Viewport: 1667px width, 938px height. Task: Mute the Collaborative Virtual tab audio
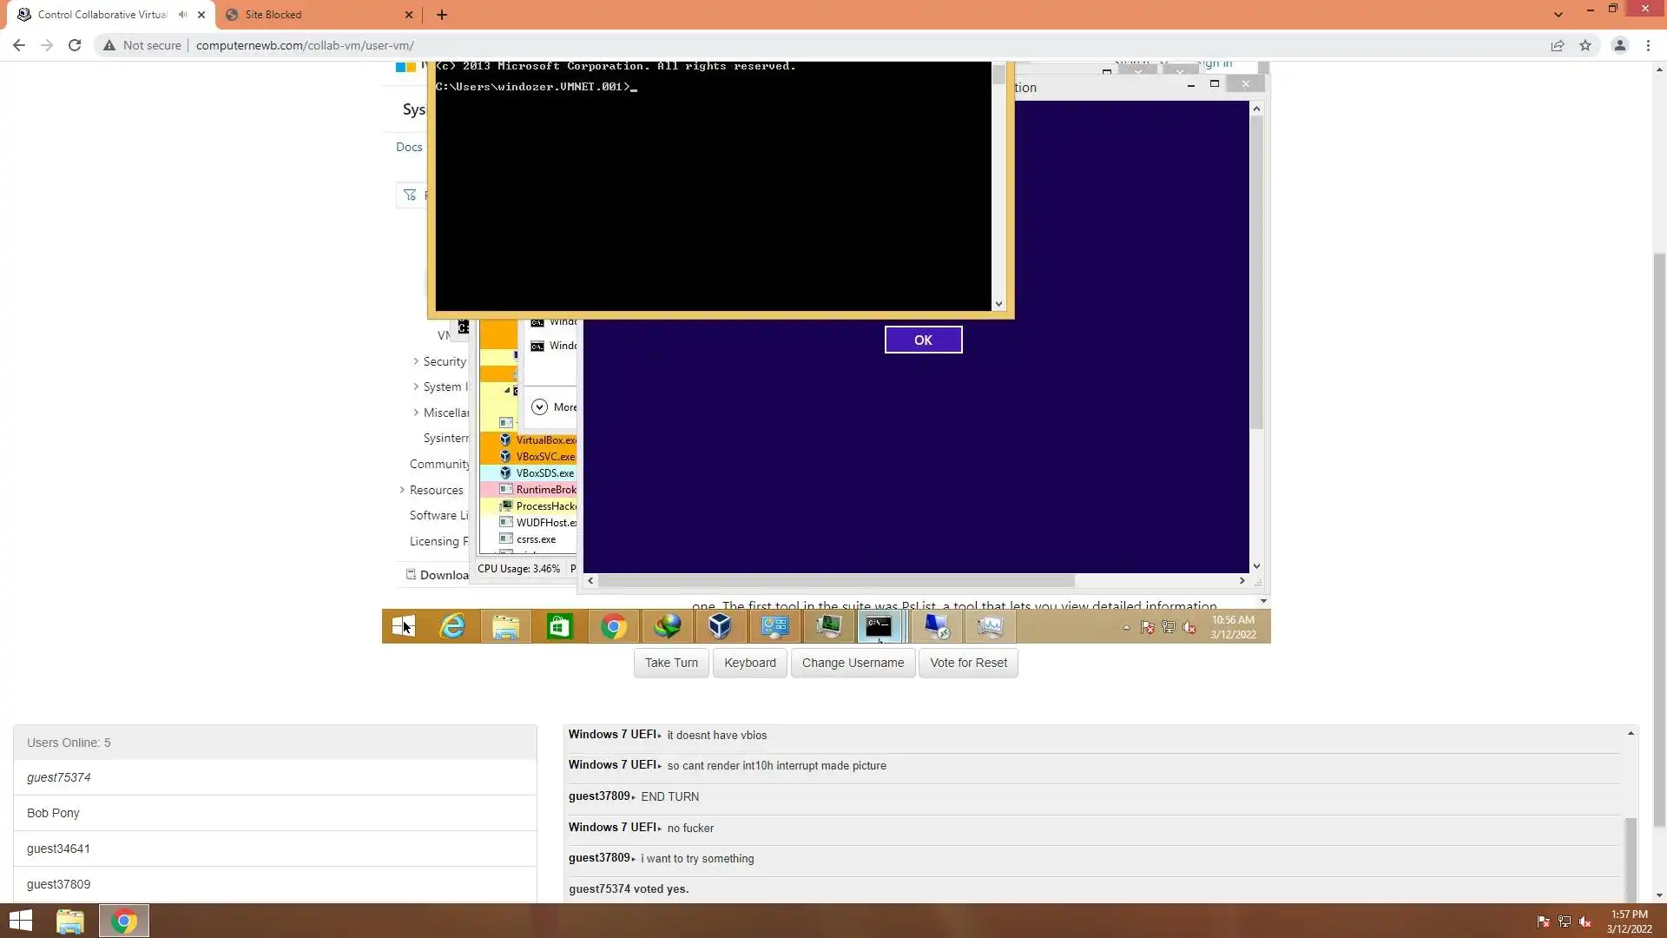182,15
